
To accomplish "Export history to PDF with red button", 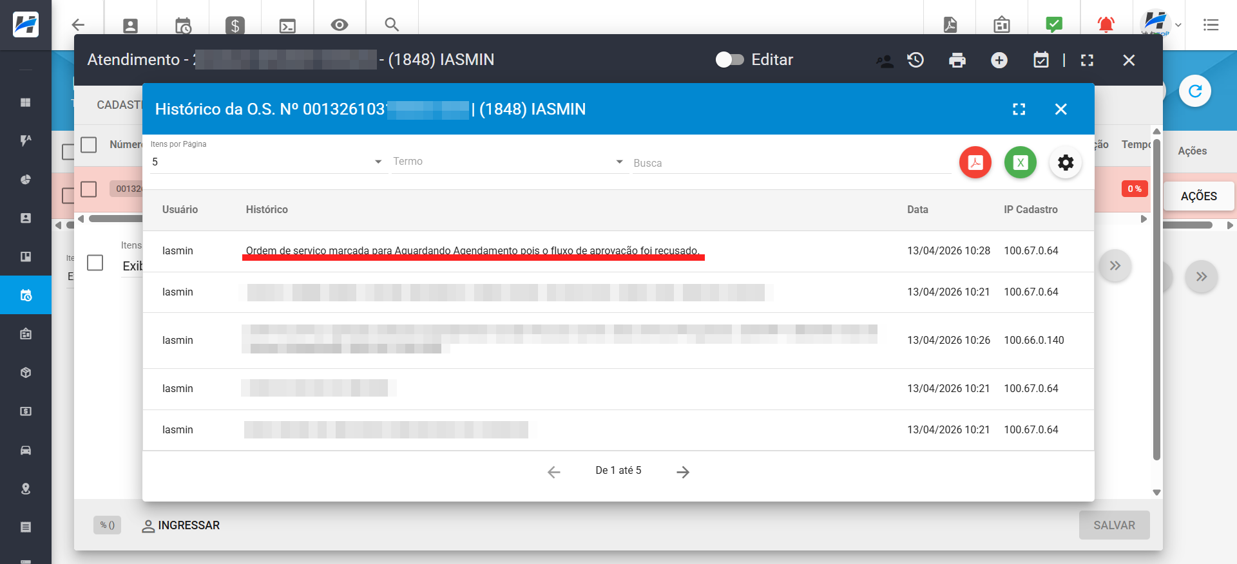I will tap(975, 162).
